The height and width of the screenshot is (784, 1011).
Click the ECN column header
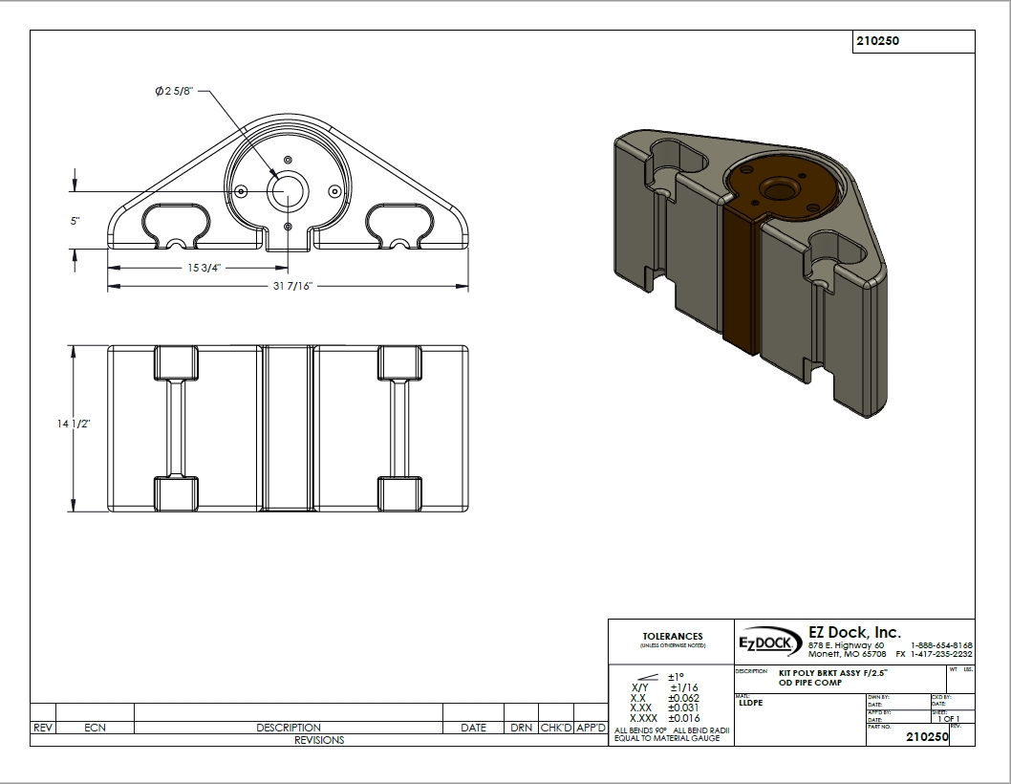(95, 728)
